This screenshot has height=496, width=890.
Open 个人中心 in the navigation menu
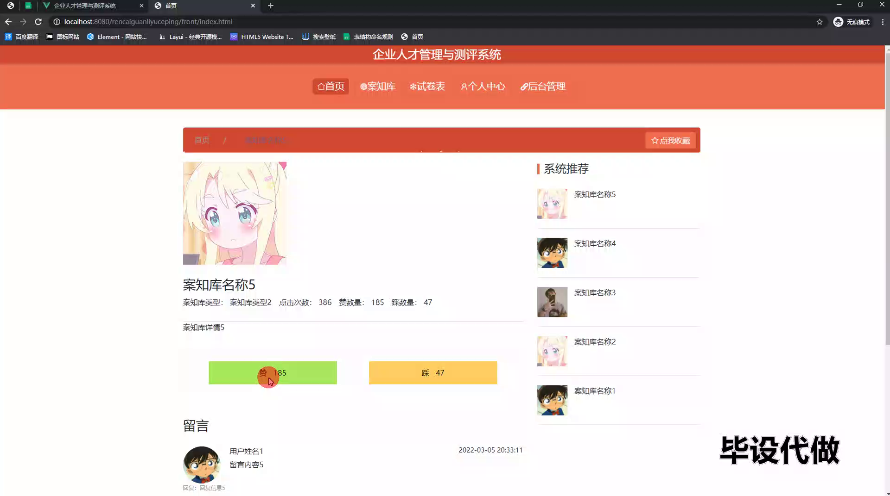click(483, 87)
